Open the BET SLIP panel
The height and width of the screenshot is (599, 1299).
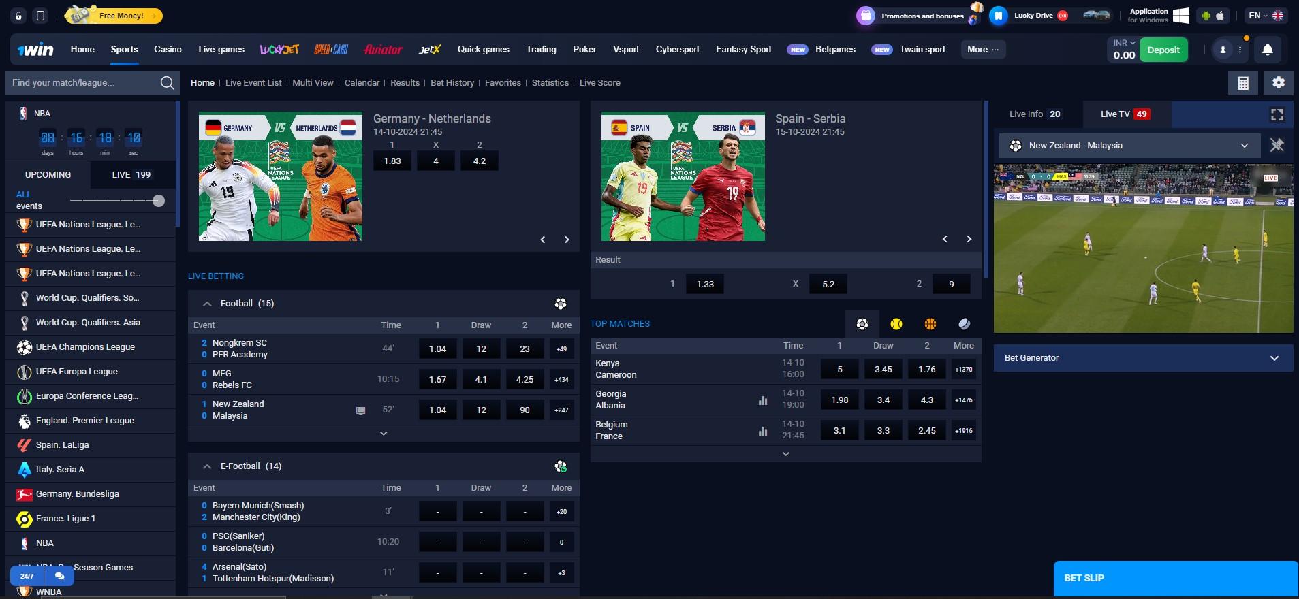tap(1176, 579)
